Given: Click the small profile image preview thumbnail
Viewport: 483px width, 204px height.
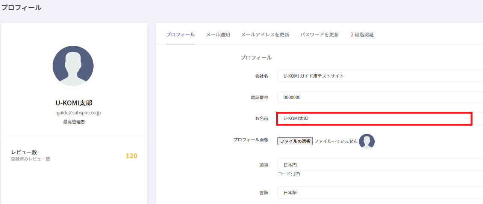Looking at the screenshot, I should click(366, 141).
